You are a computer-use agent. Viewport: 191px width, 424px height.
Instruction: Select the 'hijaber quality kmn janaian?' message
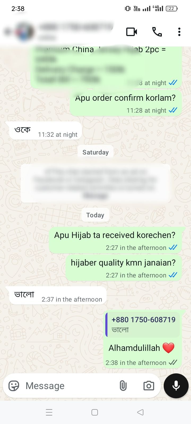pyautogui.click(x=124, y=268)
